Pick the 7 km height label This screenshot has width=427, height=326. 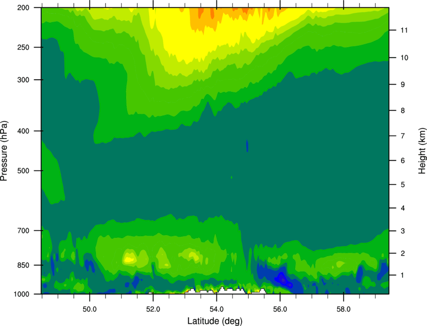pos(403,136)
